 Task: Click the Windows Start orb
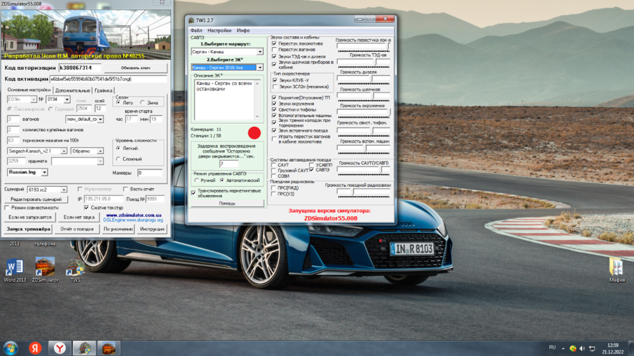[x=11, y=348]
